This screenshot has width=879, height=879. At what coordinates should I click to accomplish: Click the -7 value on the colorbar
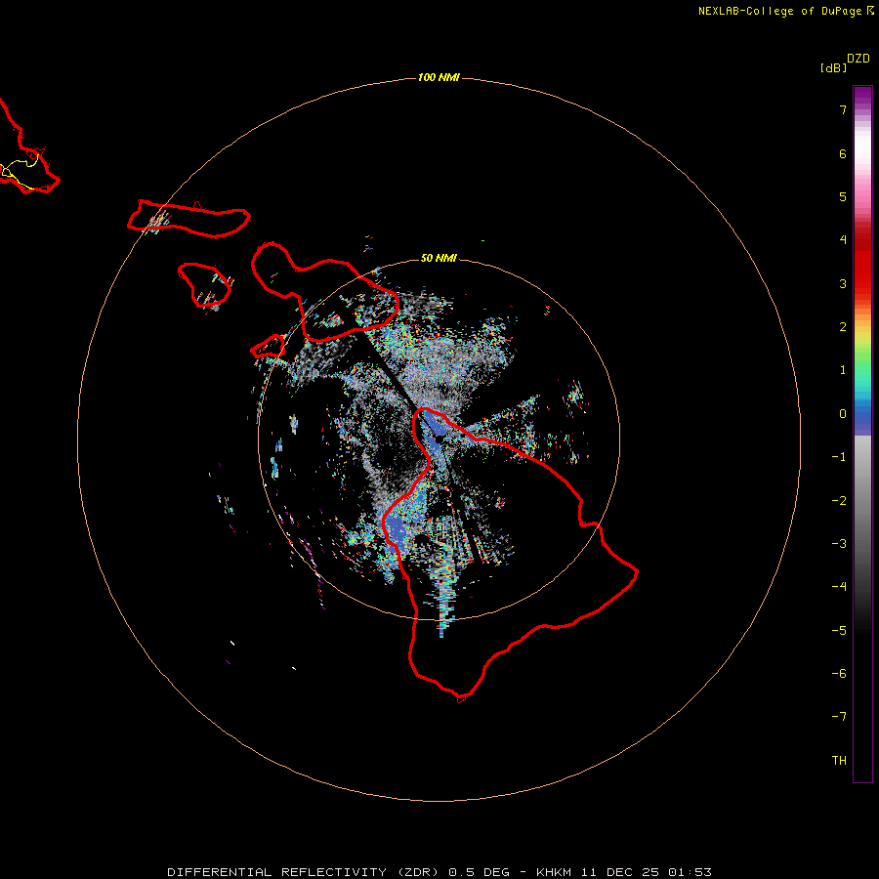point(839,717)
